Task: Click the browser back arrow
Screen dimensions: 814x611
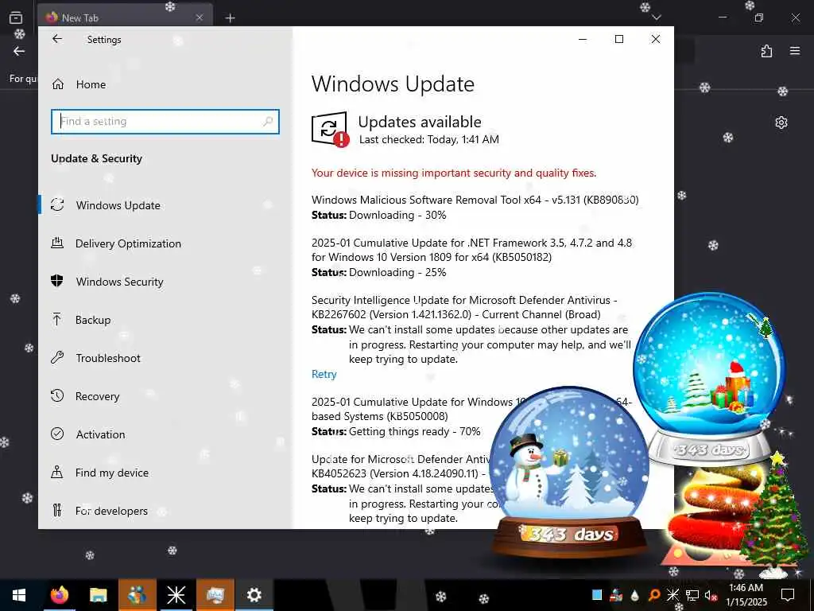Action: point(19,51)
